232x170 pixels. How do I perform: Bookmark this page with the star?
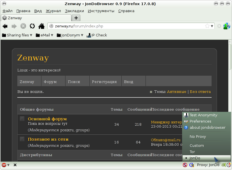[x=207, y=26]
